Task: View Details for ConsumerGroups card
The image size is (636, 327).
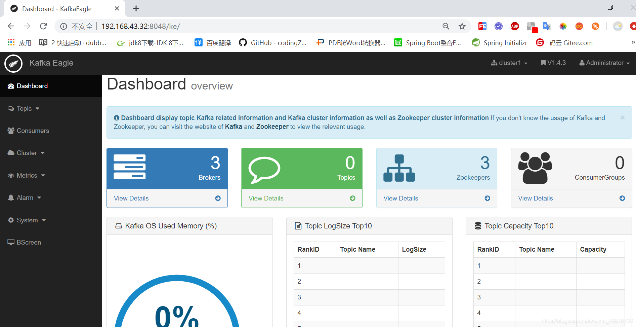Action: tap(536, 198)
